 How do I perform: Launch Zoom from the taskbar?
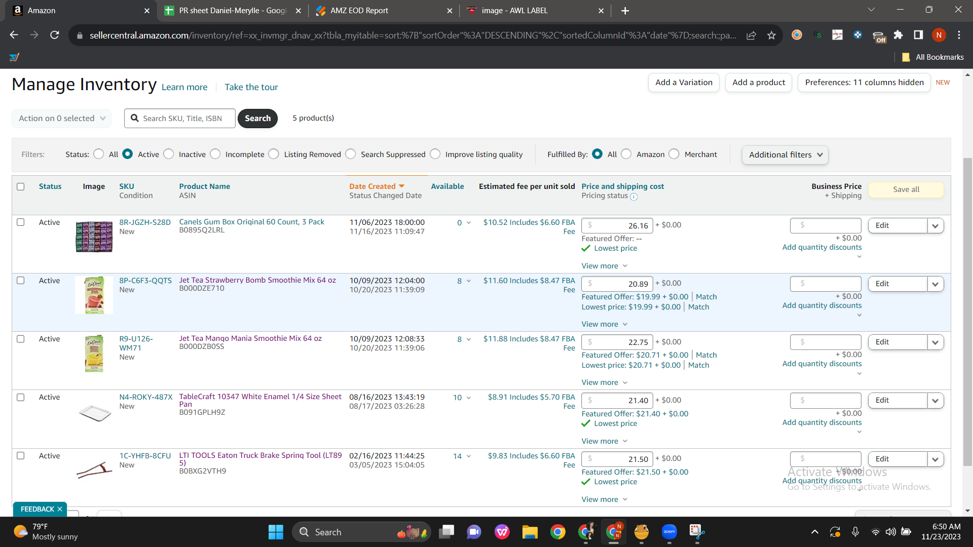pyautogui.click(x=669, y=532)
